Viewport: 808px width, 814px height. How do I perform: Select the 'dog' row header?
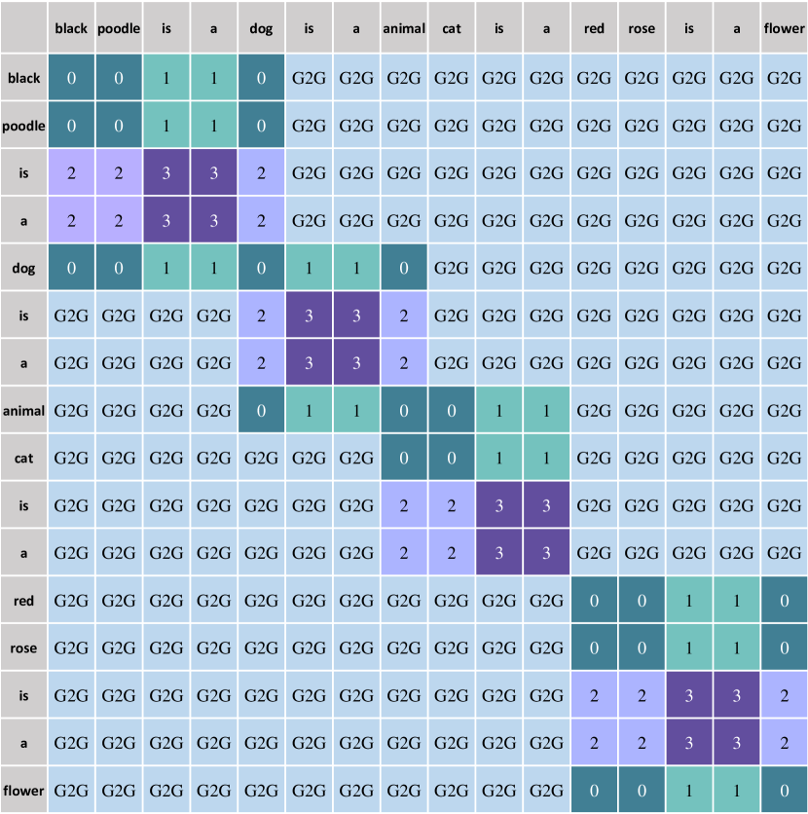(x=24, y=268)
